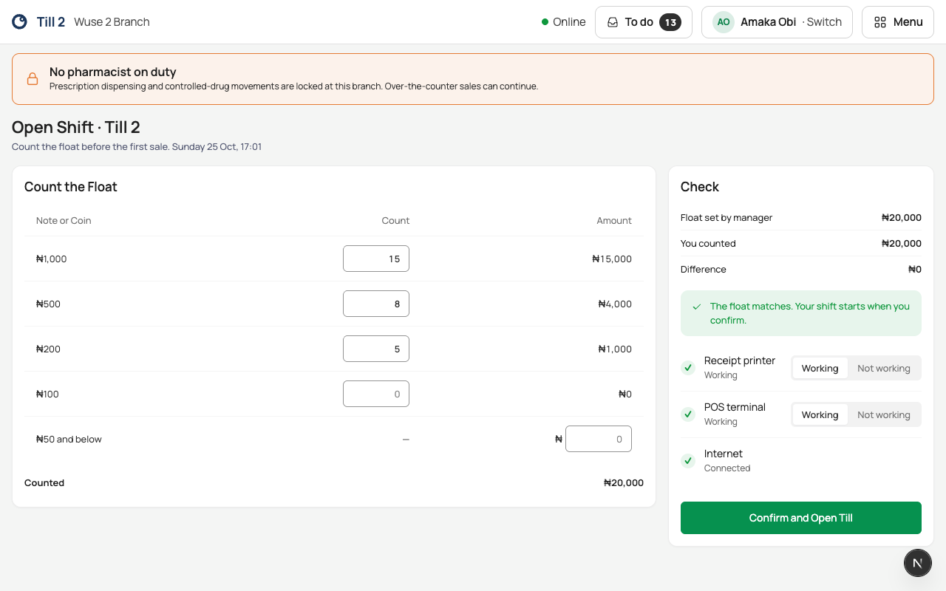This screenshot has height=591, width=946.
Task: Click the lock icon in the pharmacist alert
Action: pyautogui.click(x=33, y=79)
